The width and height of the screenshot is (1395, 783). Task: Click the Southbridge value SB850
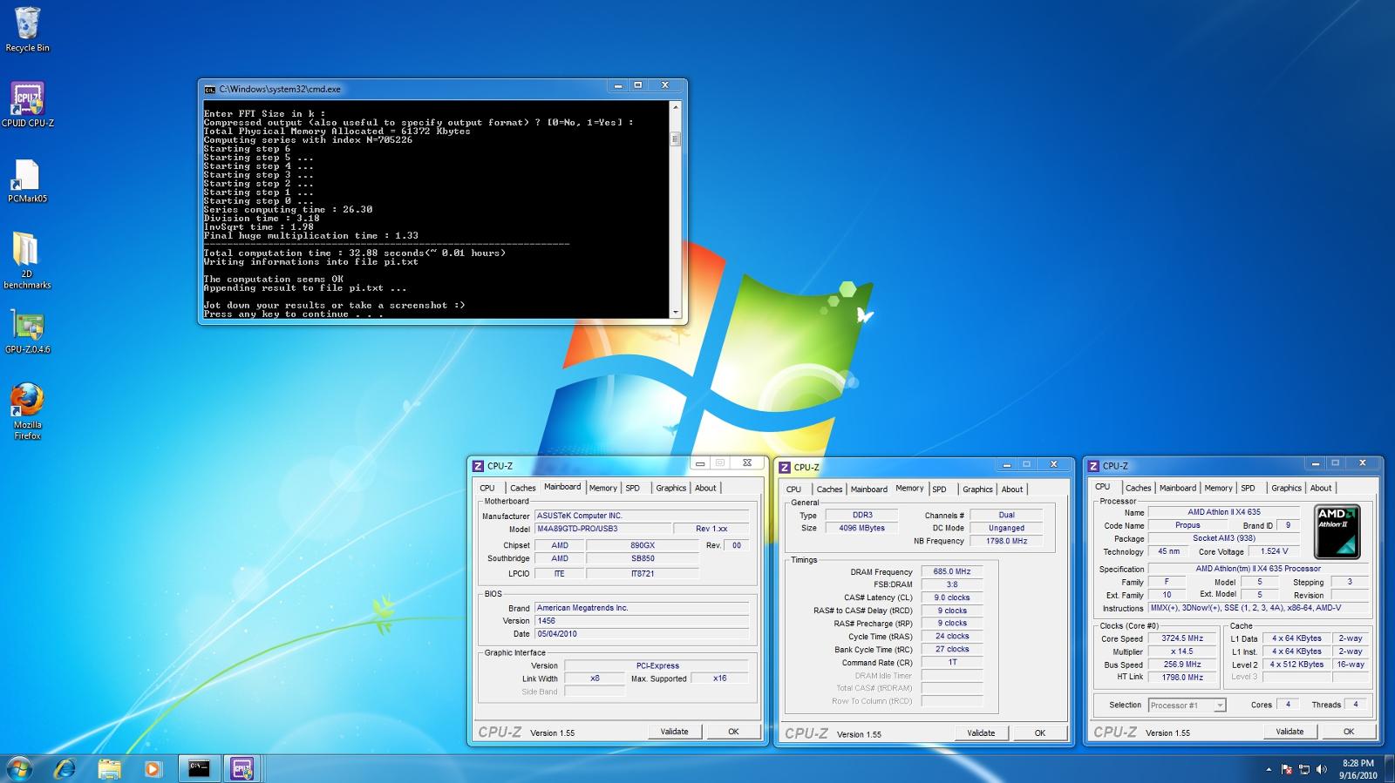[x=643, y=558]
